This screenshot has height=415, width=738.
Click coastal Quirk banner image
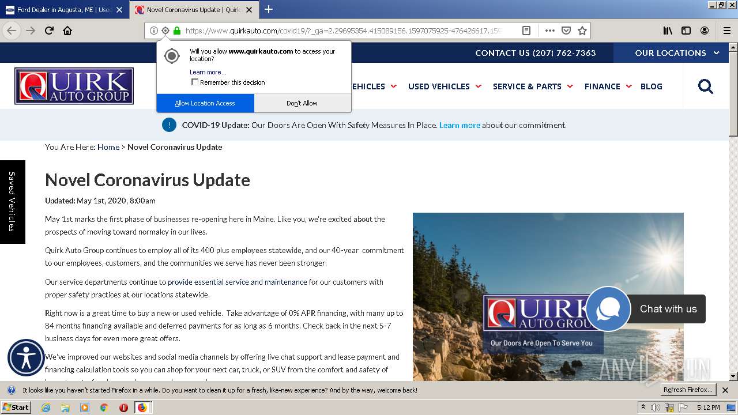548,296
